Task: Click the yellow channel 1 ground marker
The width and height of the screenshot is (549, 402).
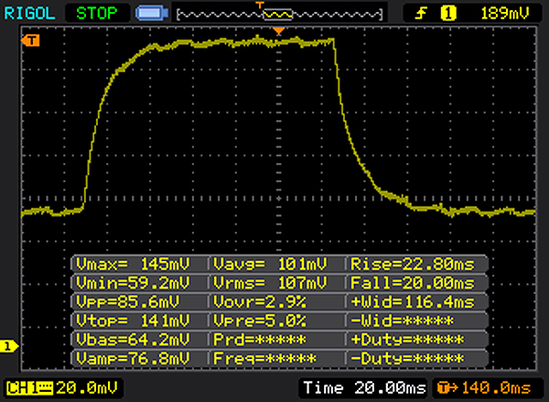Action: [9, 346]
